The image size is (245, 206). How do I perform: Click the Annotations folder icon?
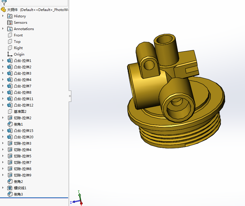point(10,29)
